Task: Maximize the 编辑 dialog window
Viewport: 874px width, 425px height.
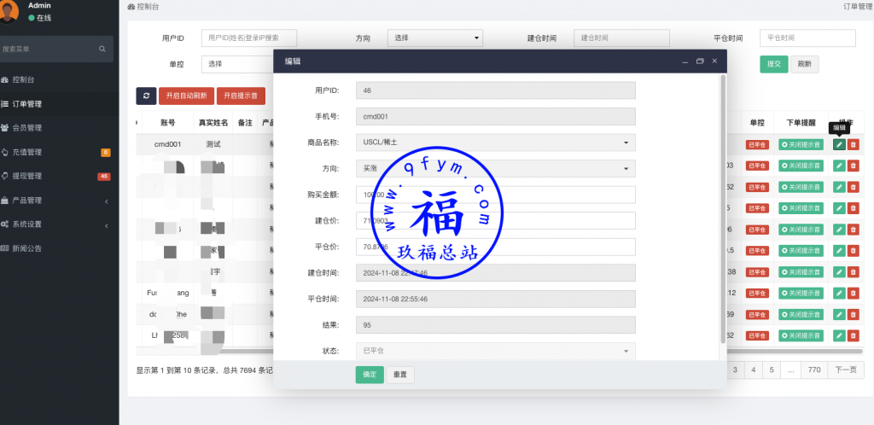Action: coord(700,61)
